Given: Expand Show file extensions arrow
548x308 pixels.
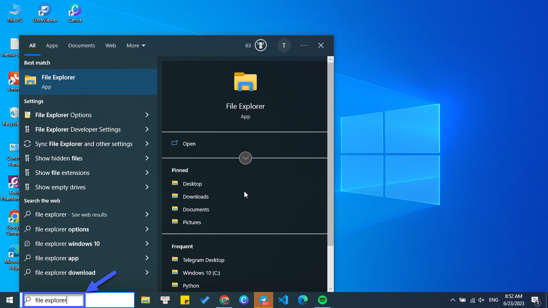Looking at the screenshot, I should pyautogui.click(x=147, y=172).
